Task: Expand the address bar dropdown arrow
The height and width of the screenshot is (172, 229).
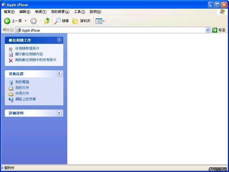Action: click(x=208, y=30)
